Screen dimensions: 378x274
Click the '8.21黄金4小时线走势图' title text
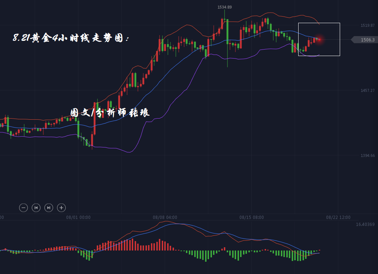(x=71, y=38)
